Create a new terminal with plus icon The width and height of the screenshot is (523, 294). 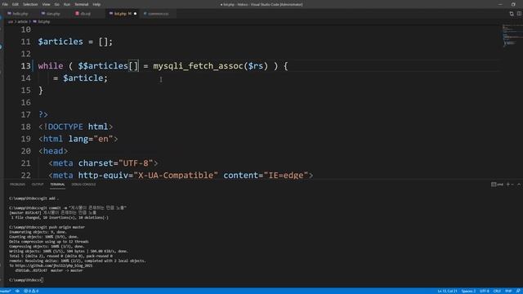click(508, 185)
